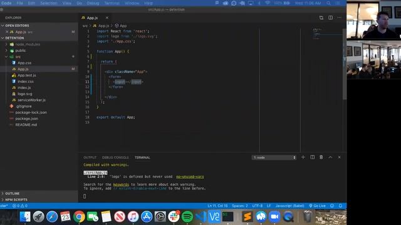401x225 pixels.
Task: Open the File menu
Action: coord(19,3)
